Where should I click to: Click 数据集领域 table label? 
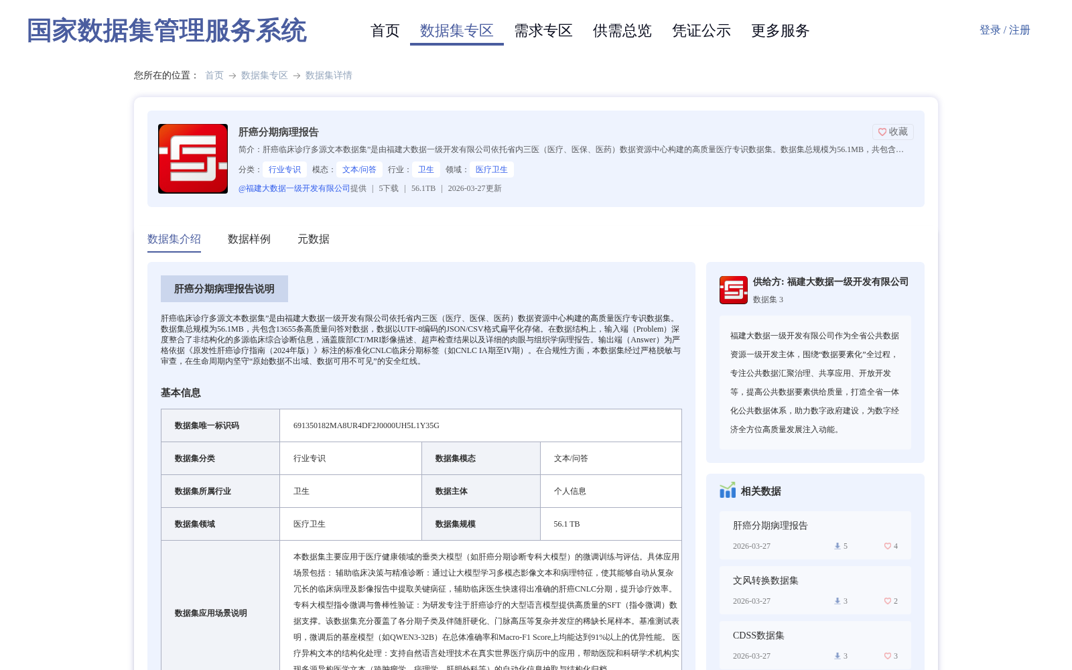[x=195, y=524]
